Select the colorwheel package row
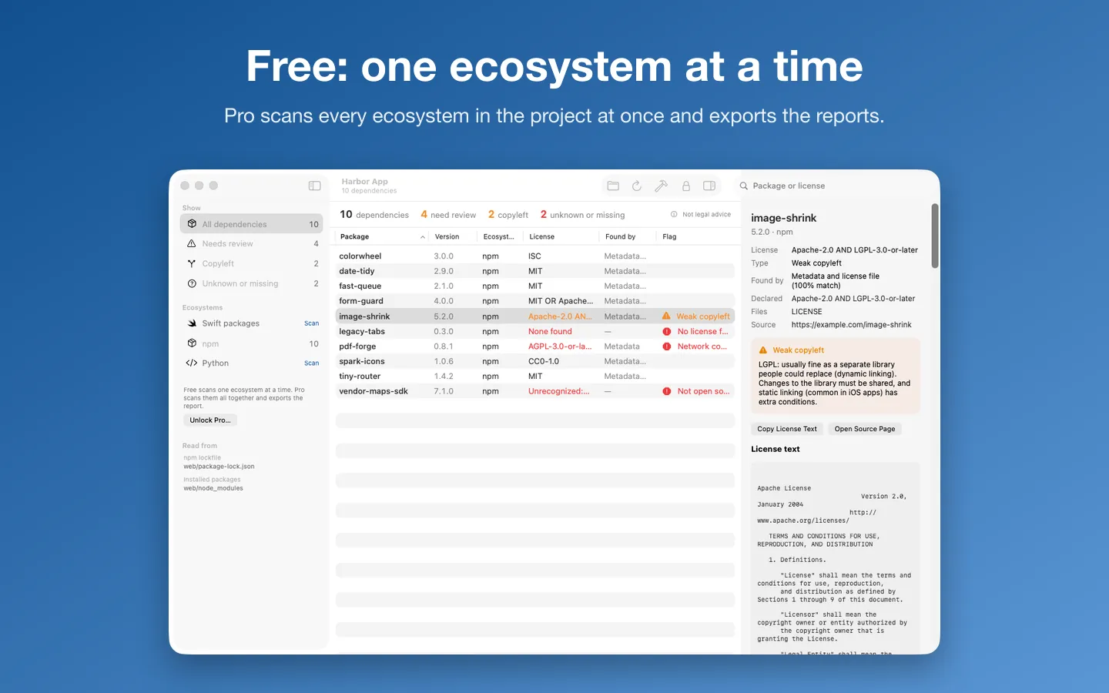Screen dimensions: 1109x693 click(535, 256)
